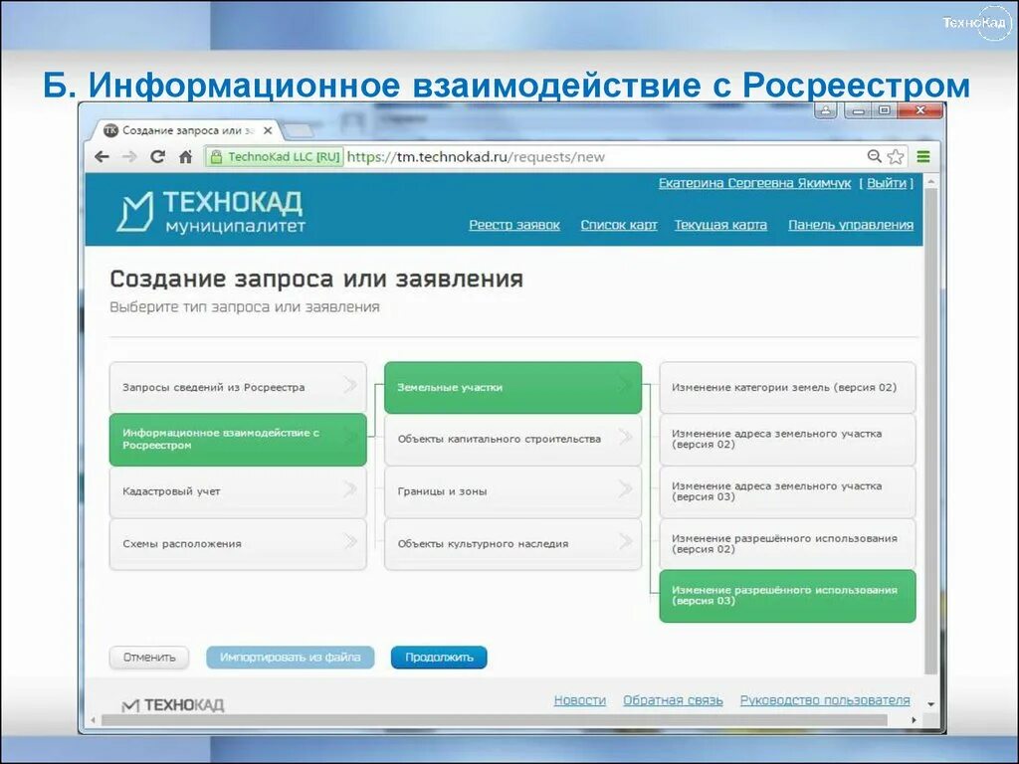Choose 'Изменение адреса земельного участка (версия 03)'
The width and height of the screenshot is (1019, 764).
pos(788,491)
